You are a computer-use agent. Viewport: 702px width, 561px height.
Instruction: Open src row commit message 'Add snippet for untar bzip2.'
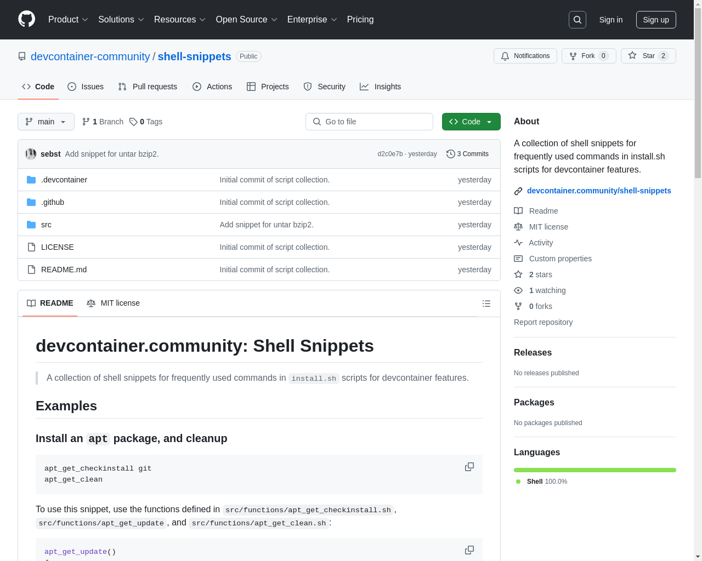(x=267, y=225)
